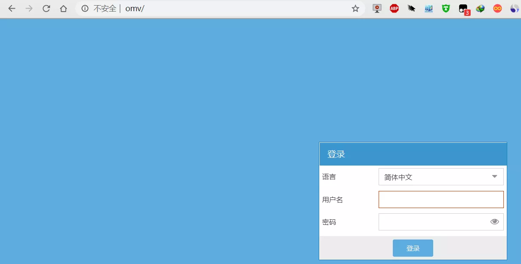Go to the browser home page

[63, 9]
